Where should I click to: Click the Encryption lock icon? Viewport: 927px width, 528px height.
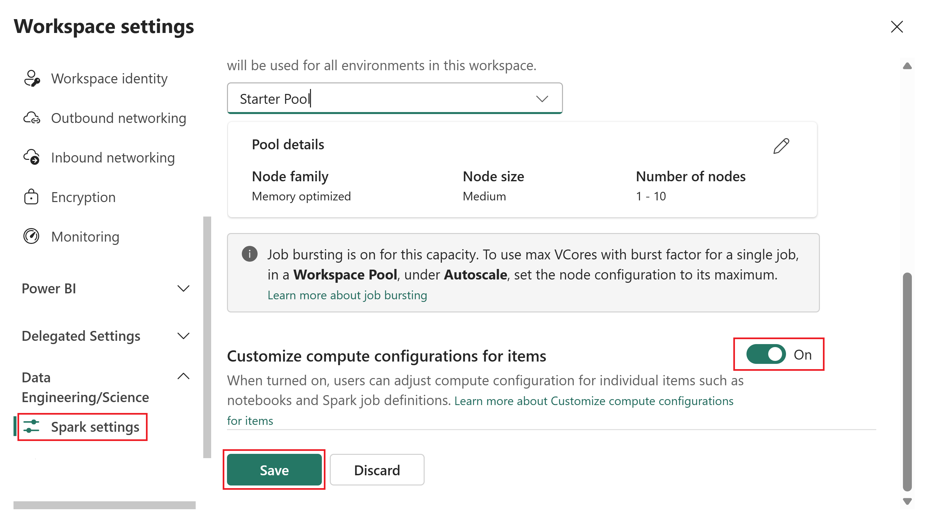coord(31,197)
